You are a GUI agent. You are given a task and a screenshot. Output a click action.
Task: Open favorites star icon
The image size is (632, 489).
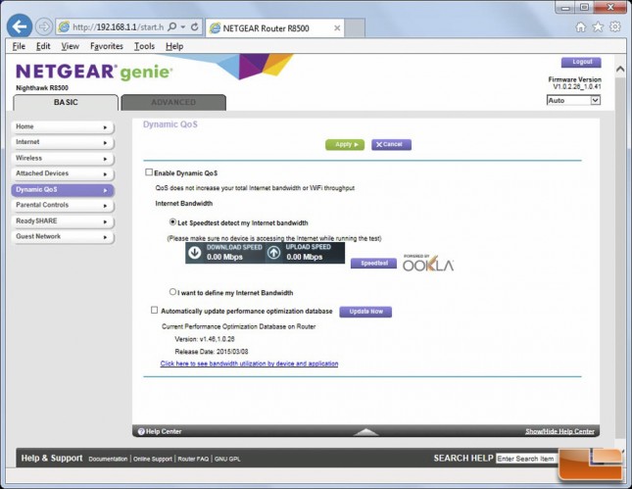click(598, 27)
